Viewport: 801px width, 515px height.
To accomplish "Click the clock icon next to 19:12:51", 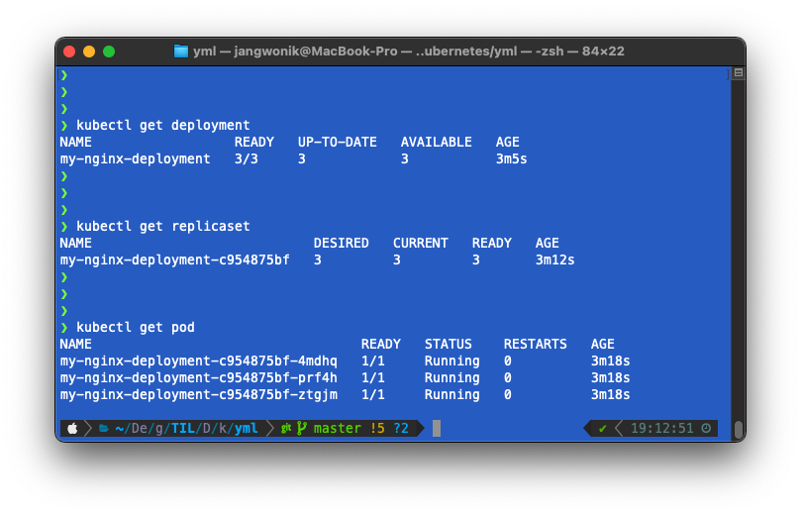I will pos(706,428).
